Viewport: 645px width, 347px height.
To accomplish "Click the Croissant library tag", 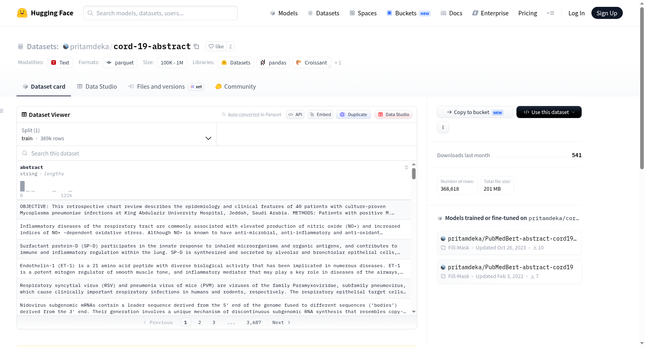I will pyautogui.click(x=312, y=62).
